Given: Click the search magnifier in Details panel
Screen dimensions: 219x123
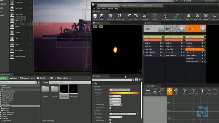Looking at the screenshot, I should (133, 80).
